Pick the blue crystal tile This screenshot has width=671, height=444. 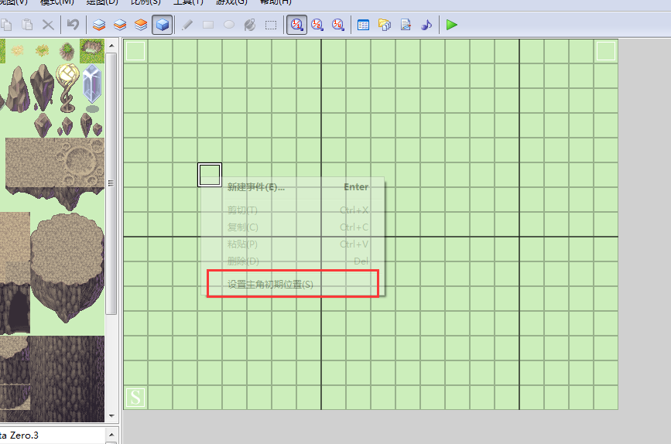coord(92,87)
